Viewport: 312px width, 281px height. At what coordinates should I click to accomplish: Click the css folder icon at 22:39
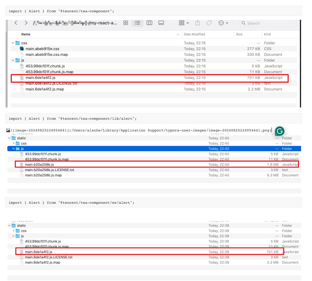[x=18, y=231]
